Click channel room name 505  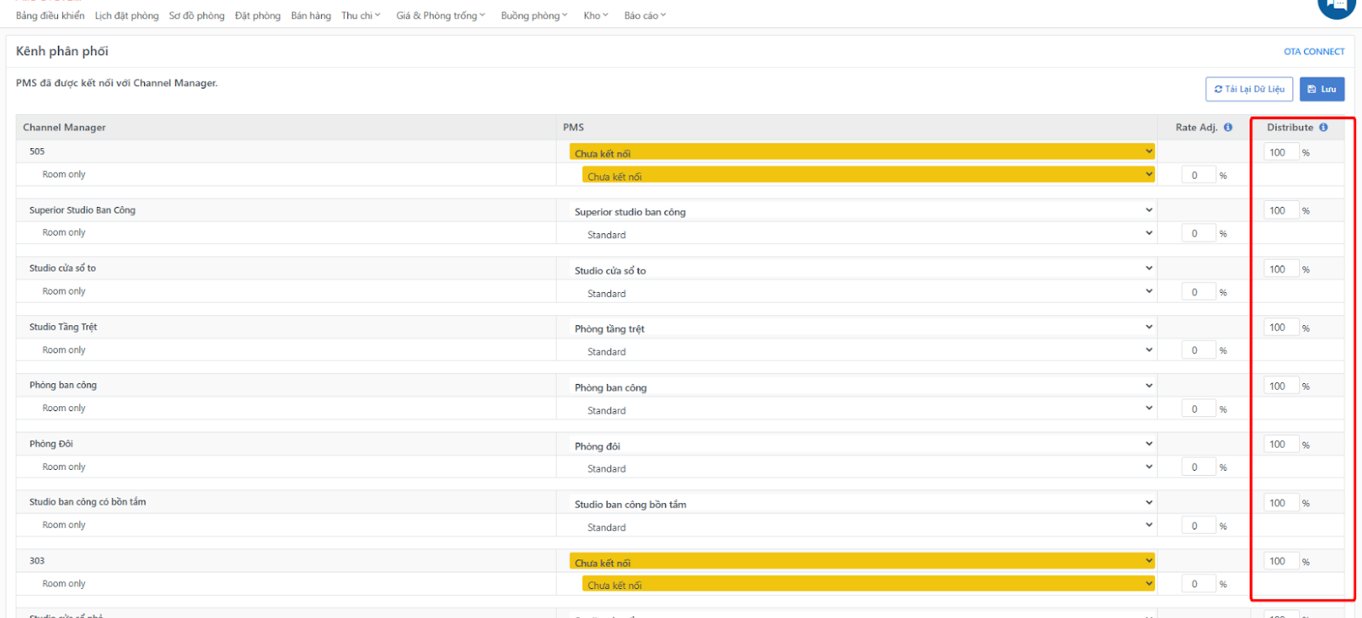pos(37,152)
